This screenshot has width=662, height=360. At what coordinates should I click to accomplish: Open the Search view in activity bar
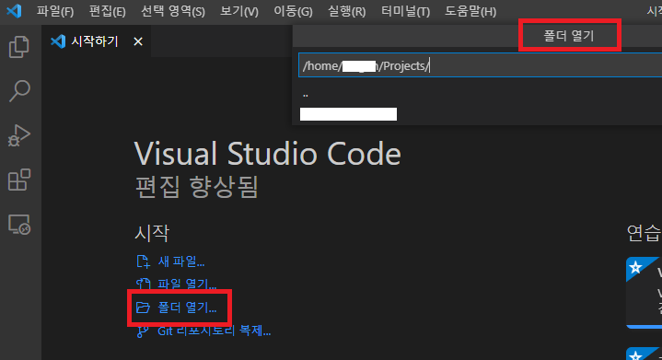[x=19, y=91]
